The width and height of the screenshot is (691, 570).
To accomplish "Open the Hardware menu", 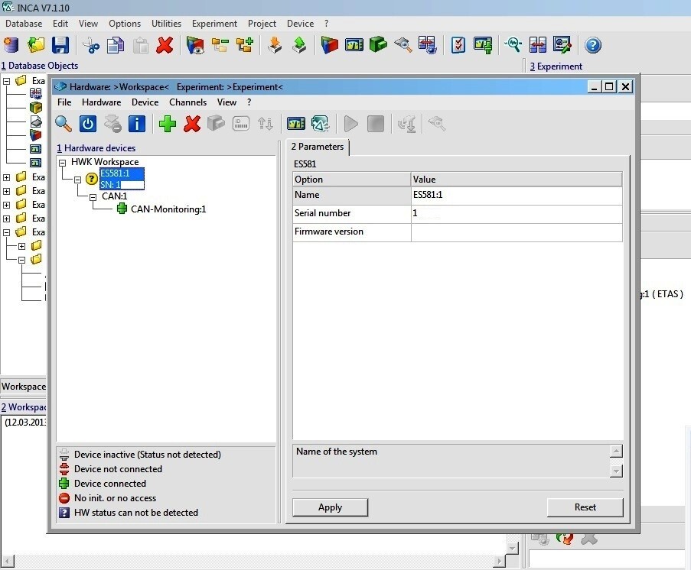I will [101, 102].
